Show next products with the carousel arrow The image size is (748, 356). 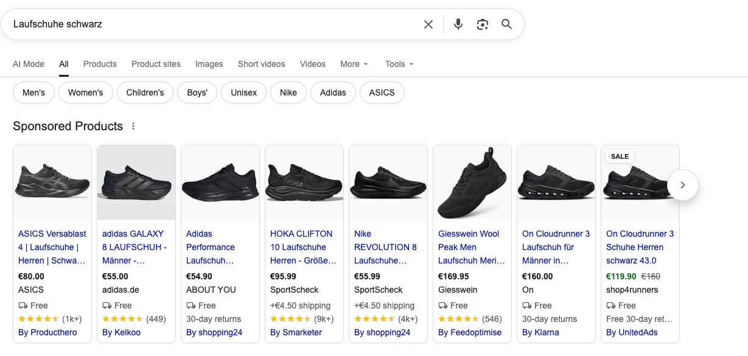tap(682, 185)
